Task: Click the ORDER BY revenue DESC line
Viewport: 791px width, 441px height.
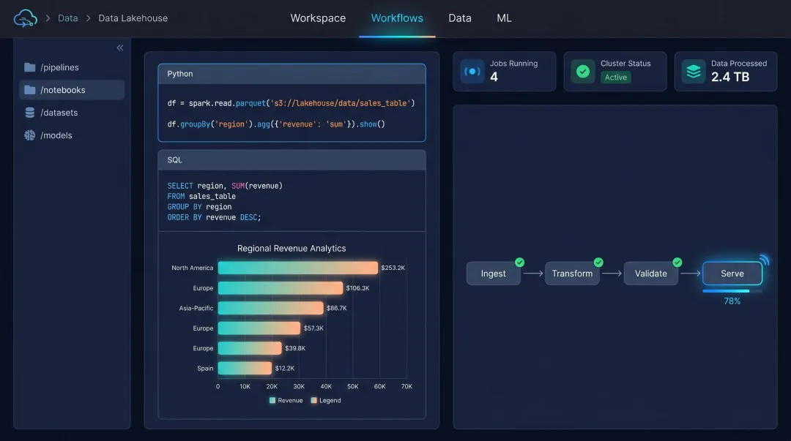Action: pos(215,218)
